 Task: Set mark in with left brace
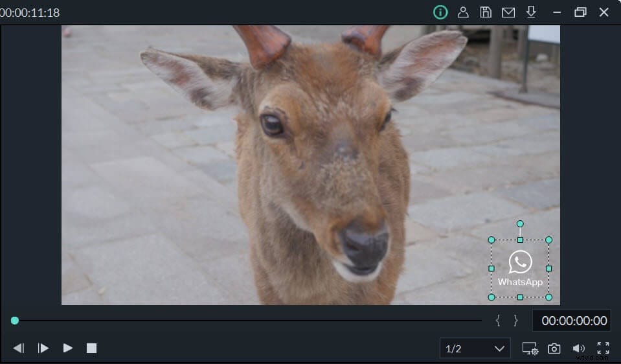tap(498, 321)
